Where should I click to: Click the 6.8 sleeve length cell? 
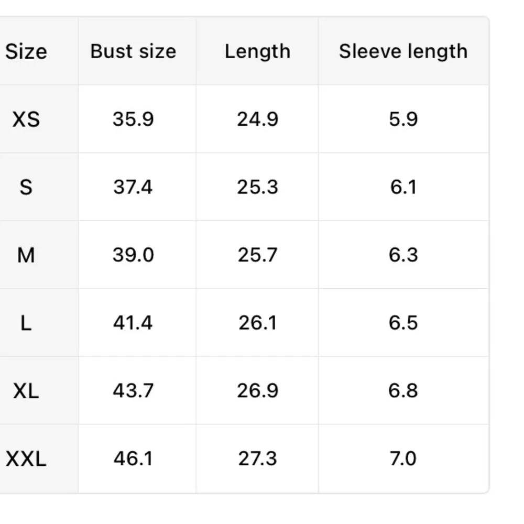(x=403, y=391)
